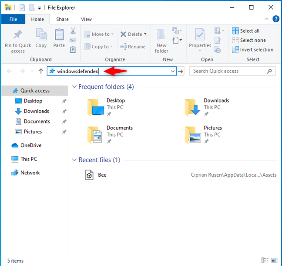The width and height of the screenshot is (282, 266).
Task: Click Invert selection button
Action: point(253,50)
